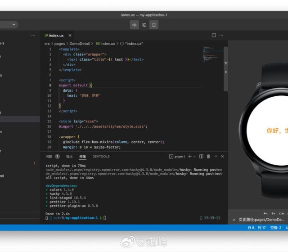Open the DEVTOOLS panel tab
Image resolution: width=288 pixels, height=252 pixels.
101,157
